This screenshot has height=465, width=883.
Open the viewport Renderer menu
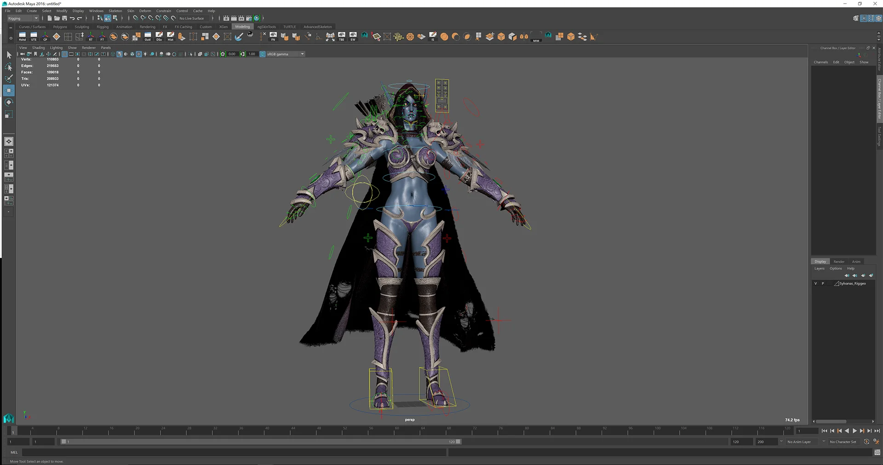tap(89, 48)
